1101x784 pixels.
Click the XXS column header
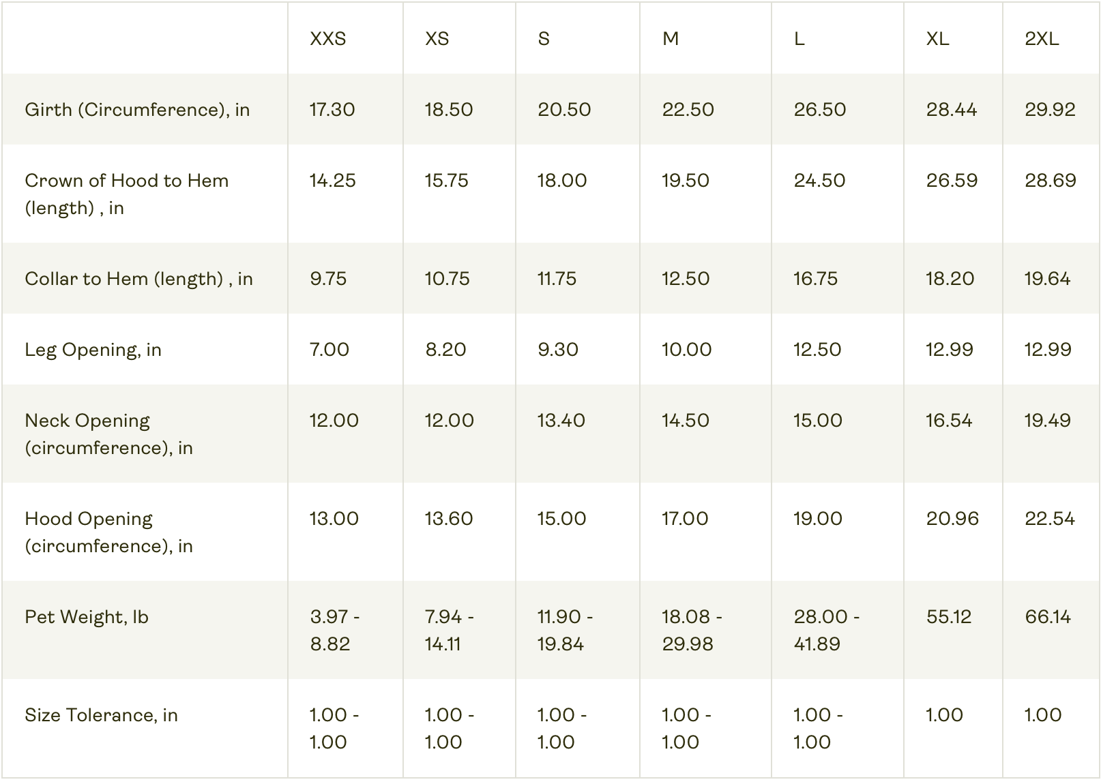pos(328,39)
